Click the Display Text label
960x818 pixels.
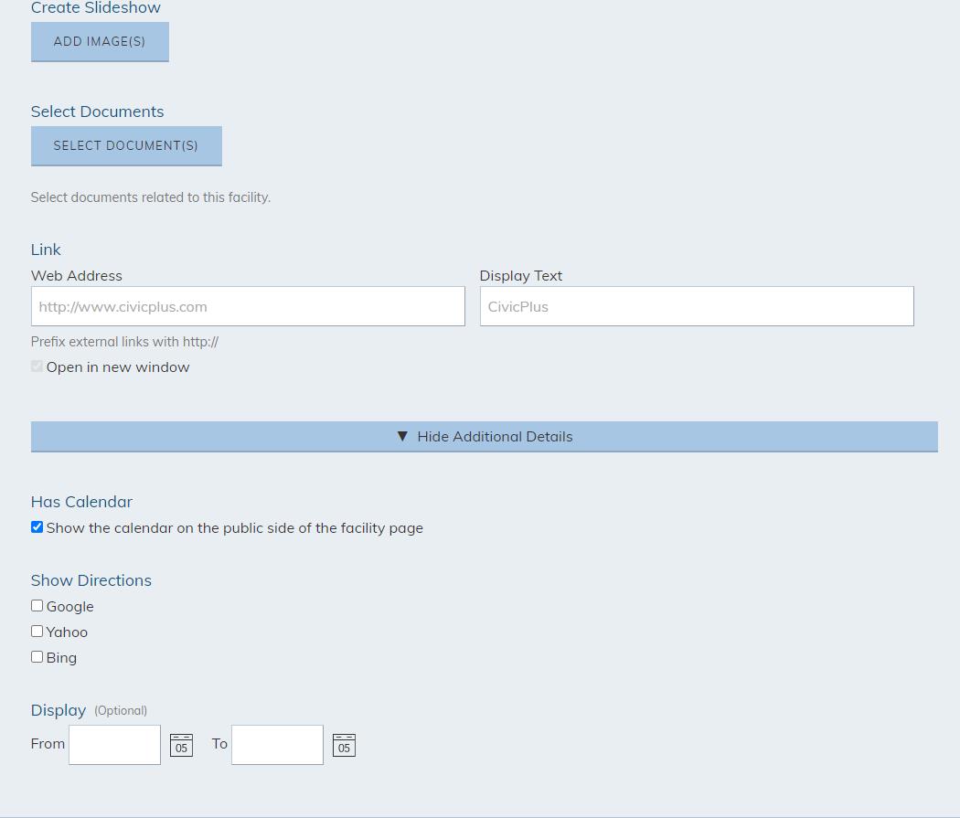click(521, 276)
